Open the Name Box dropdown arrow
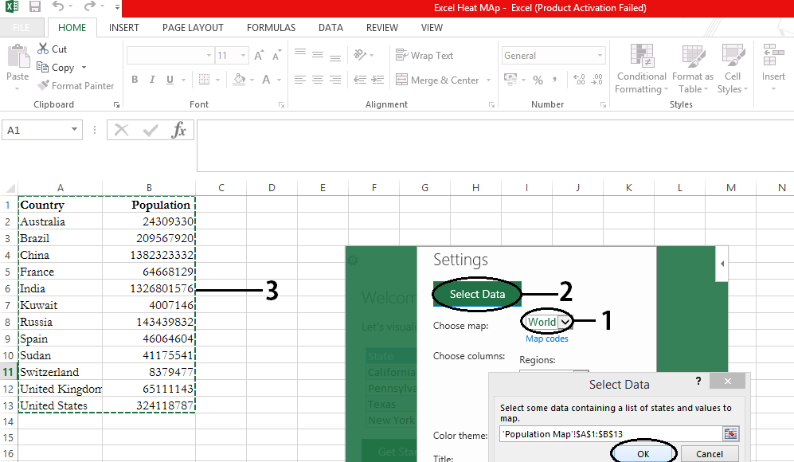 click(x=75, y=130)
